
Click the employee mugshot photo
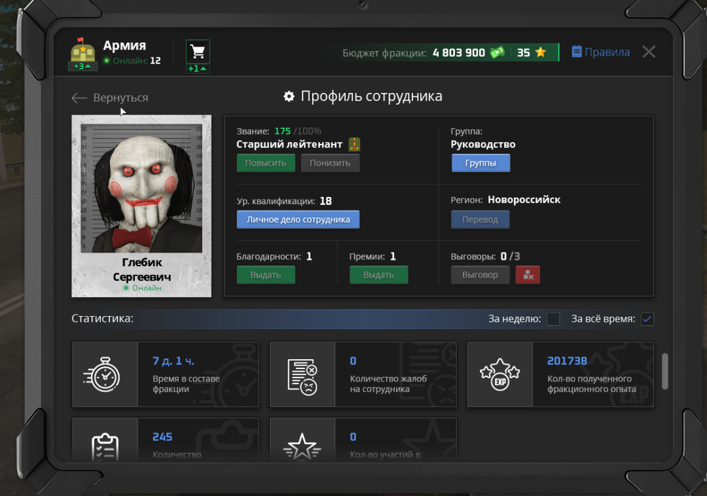point(141,188)
